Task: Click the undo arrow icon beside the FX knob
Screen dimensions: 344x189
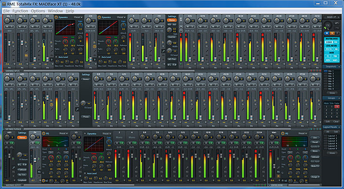Action: (x=337, y=23)
